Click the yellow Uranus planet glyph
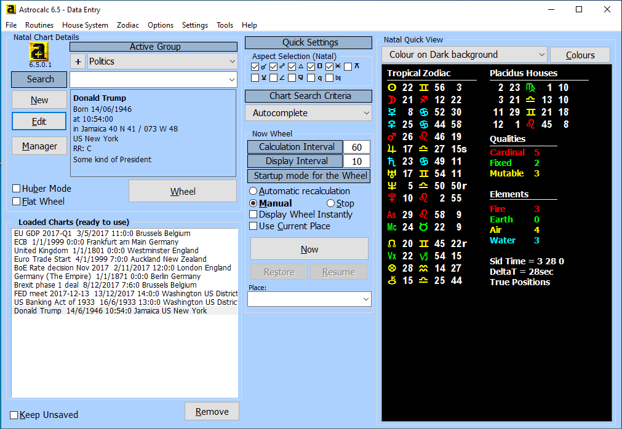 point(392,173)
